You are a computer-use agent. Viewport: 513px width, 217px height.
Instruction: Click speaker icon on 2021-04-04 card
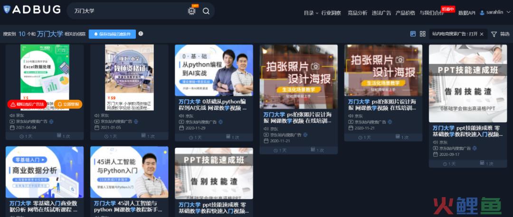[x=12, y=115]
